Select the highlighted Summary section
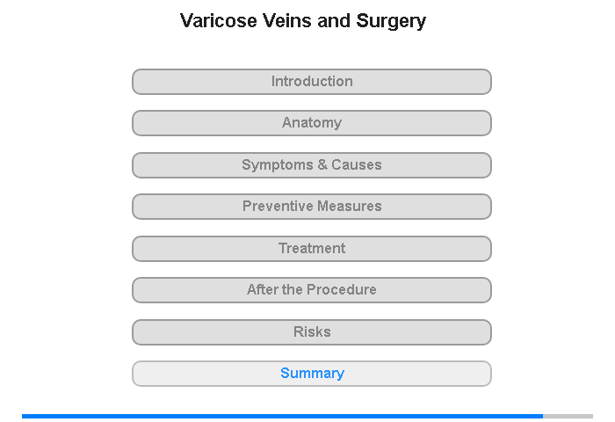615x422 pixels. tap(311, 374)
